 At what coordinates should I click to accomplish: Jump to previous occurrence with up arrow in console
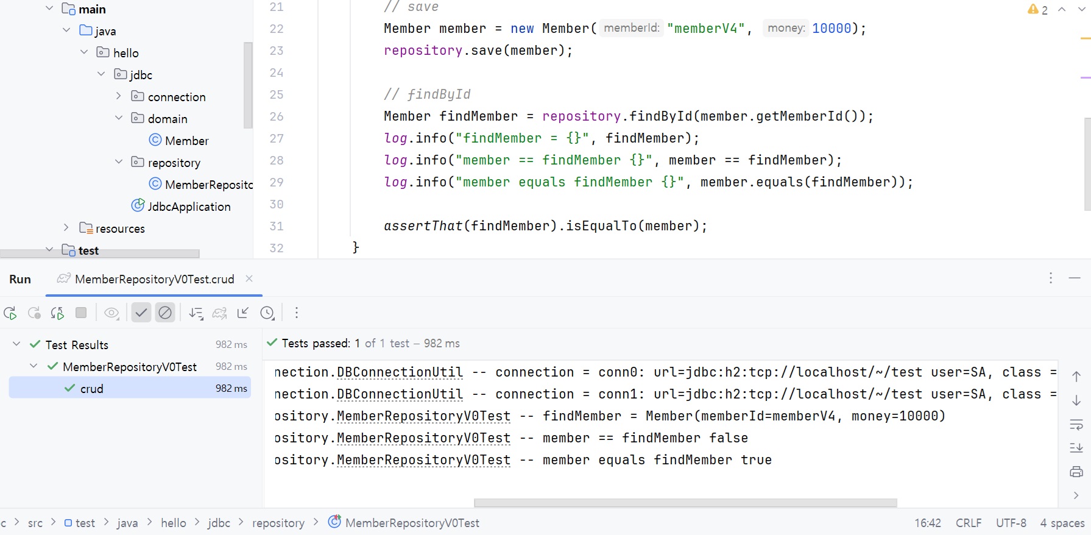pos(1076,377)
